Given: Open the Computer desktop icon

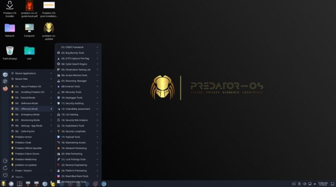Looking at the screenshot, I should [x=29, y=30].
